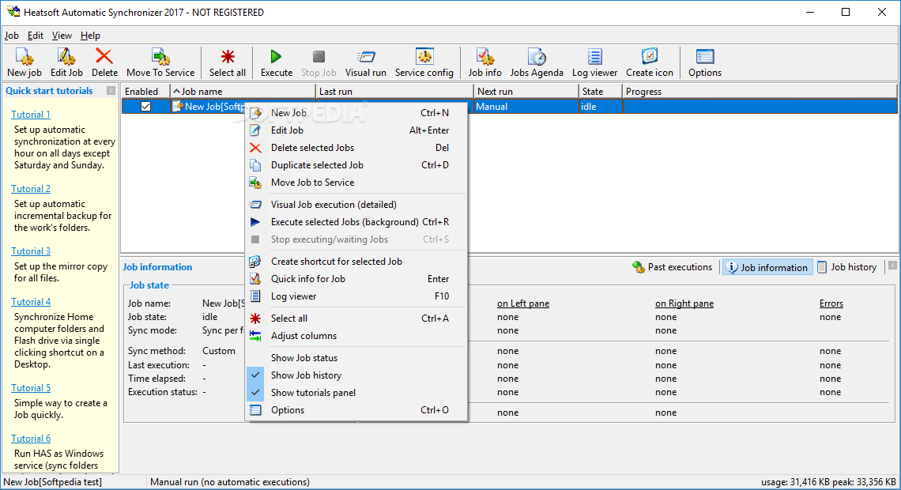This screenshot has width=901, height=490.
Task: Open the Tutorial 3 link
Action: 31,251
